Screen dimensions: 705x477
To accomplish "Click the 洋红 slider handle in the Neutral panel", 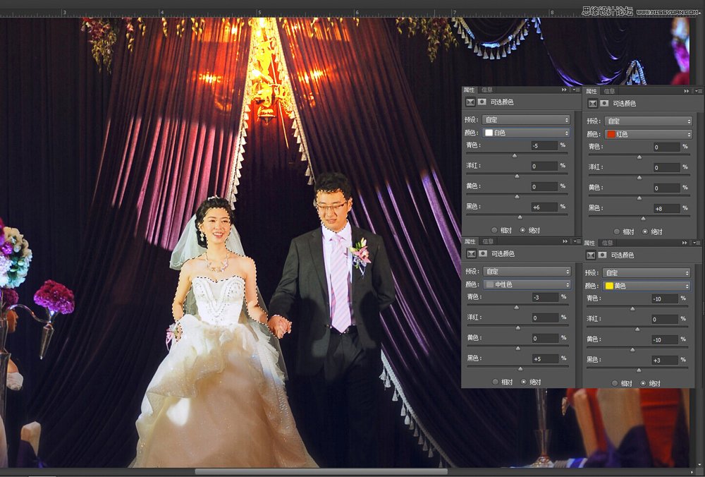I will [x=518, y=328].
